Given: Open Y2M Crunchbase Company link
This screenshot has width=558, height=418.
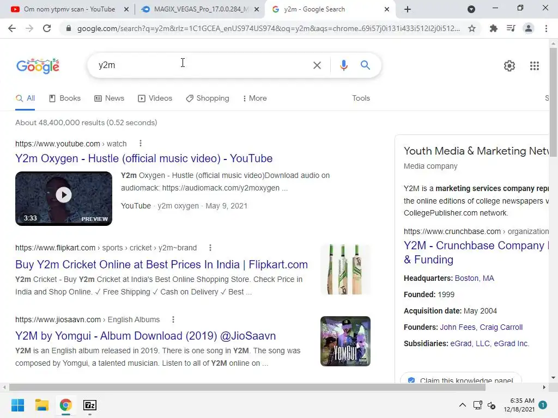Looking at the screenshot, I should point(476,253).
